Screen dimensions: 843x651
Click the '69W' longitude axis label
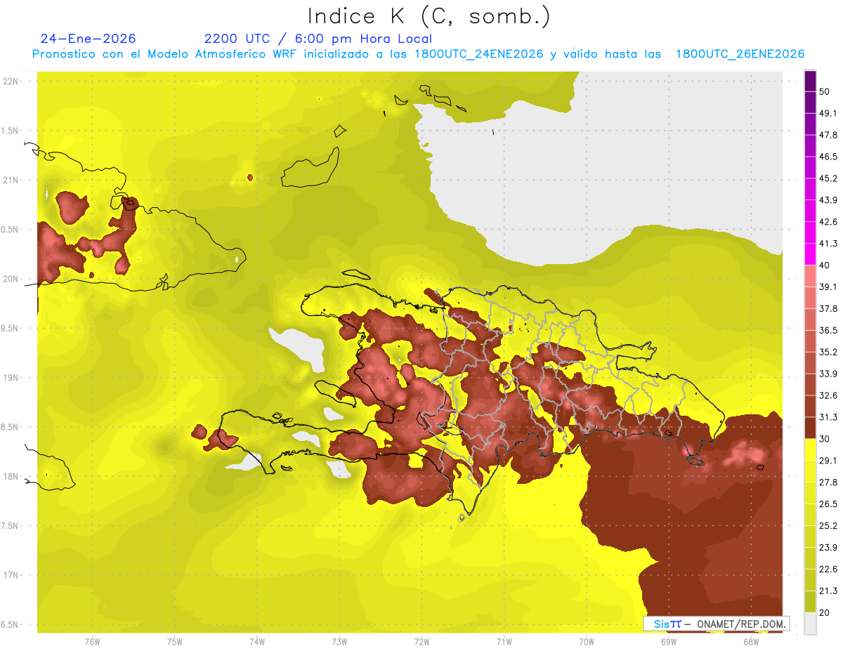coord(668,641)
